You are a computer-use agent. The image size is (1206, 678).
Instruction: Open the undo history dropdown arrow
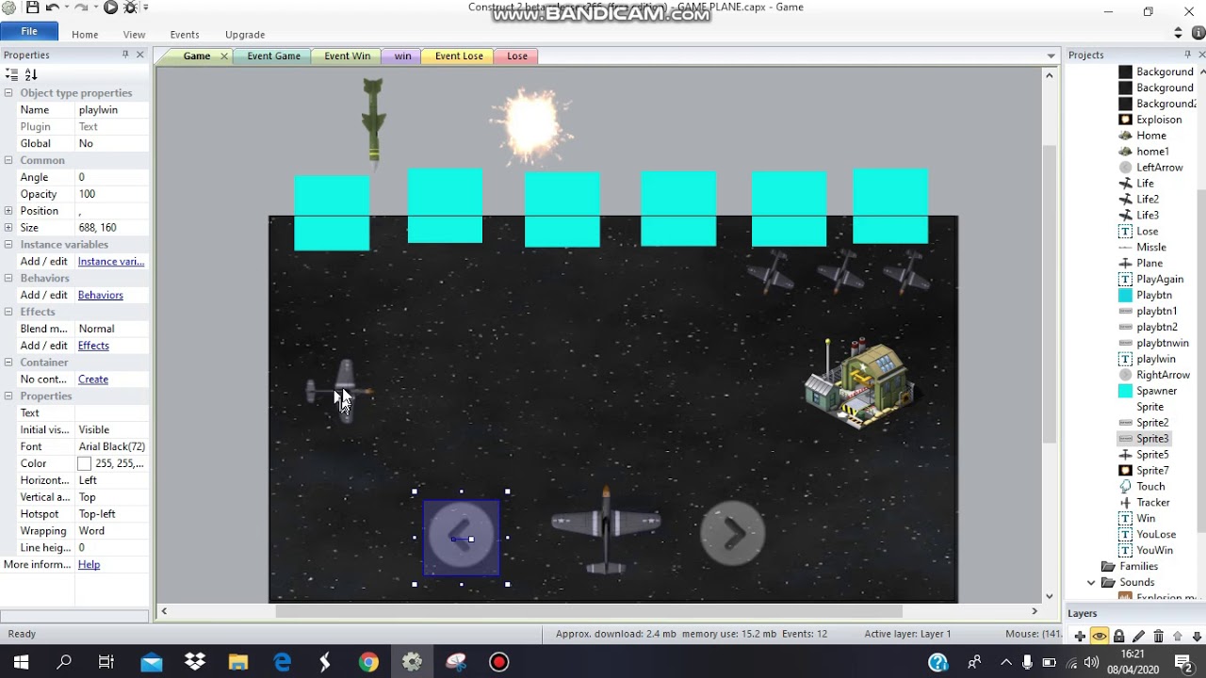point(65,8)
